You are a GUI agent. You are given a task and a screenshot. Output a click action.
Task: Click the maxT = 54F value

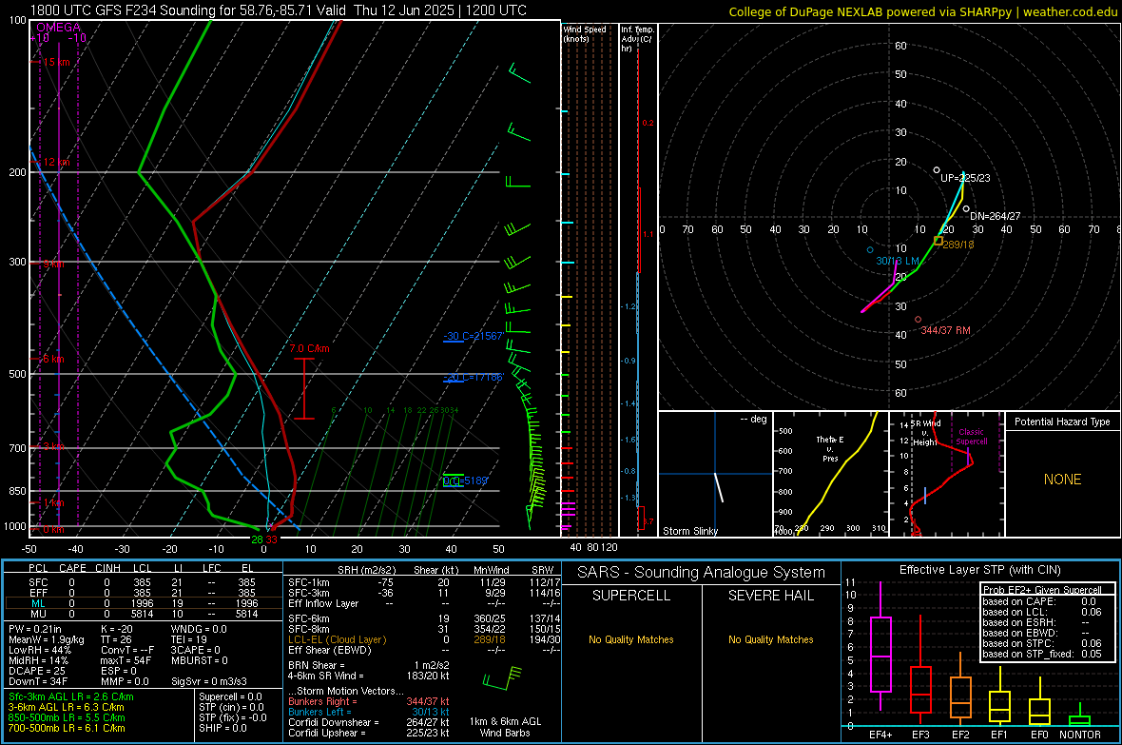pos(126,660)
